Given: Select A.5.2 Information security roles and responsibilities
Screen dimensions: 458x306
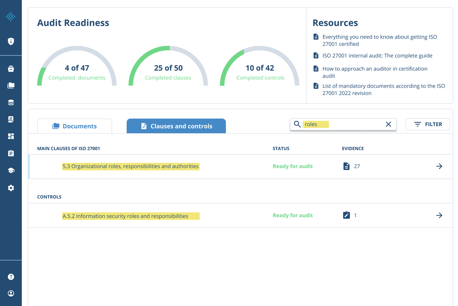Looking at the screenshot, I should point(125,216).
